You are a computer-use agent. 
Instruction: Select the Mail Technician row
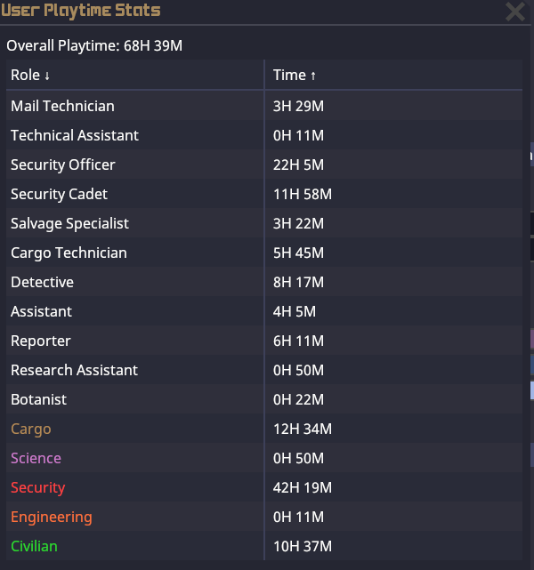point(62,106)
